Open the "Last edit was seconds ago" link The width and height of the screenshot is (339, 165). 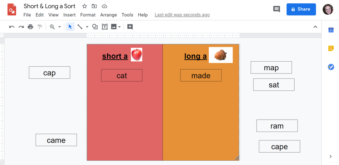(182, 15)
